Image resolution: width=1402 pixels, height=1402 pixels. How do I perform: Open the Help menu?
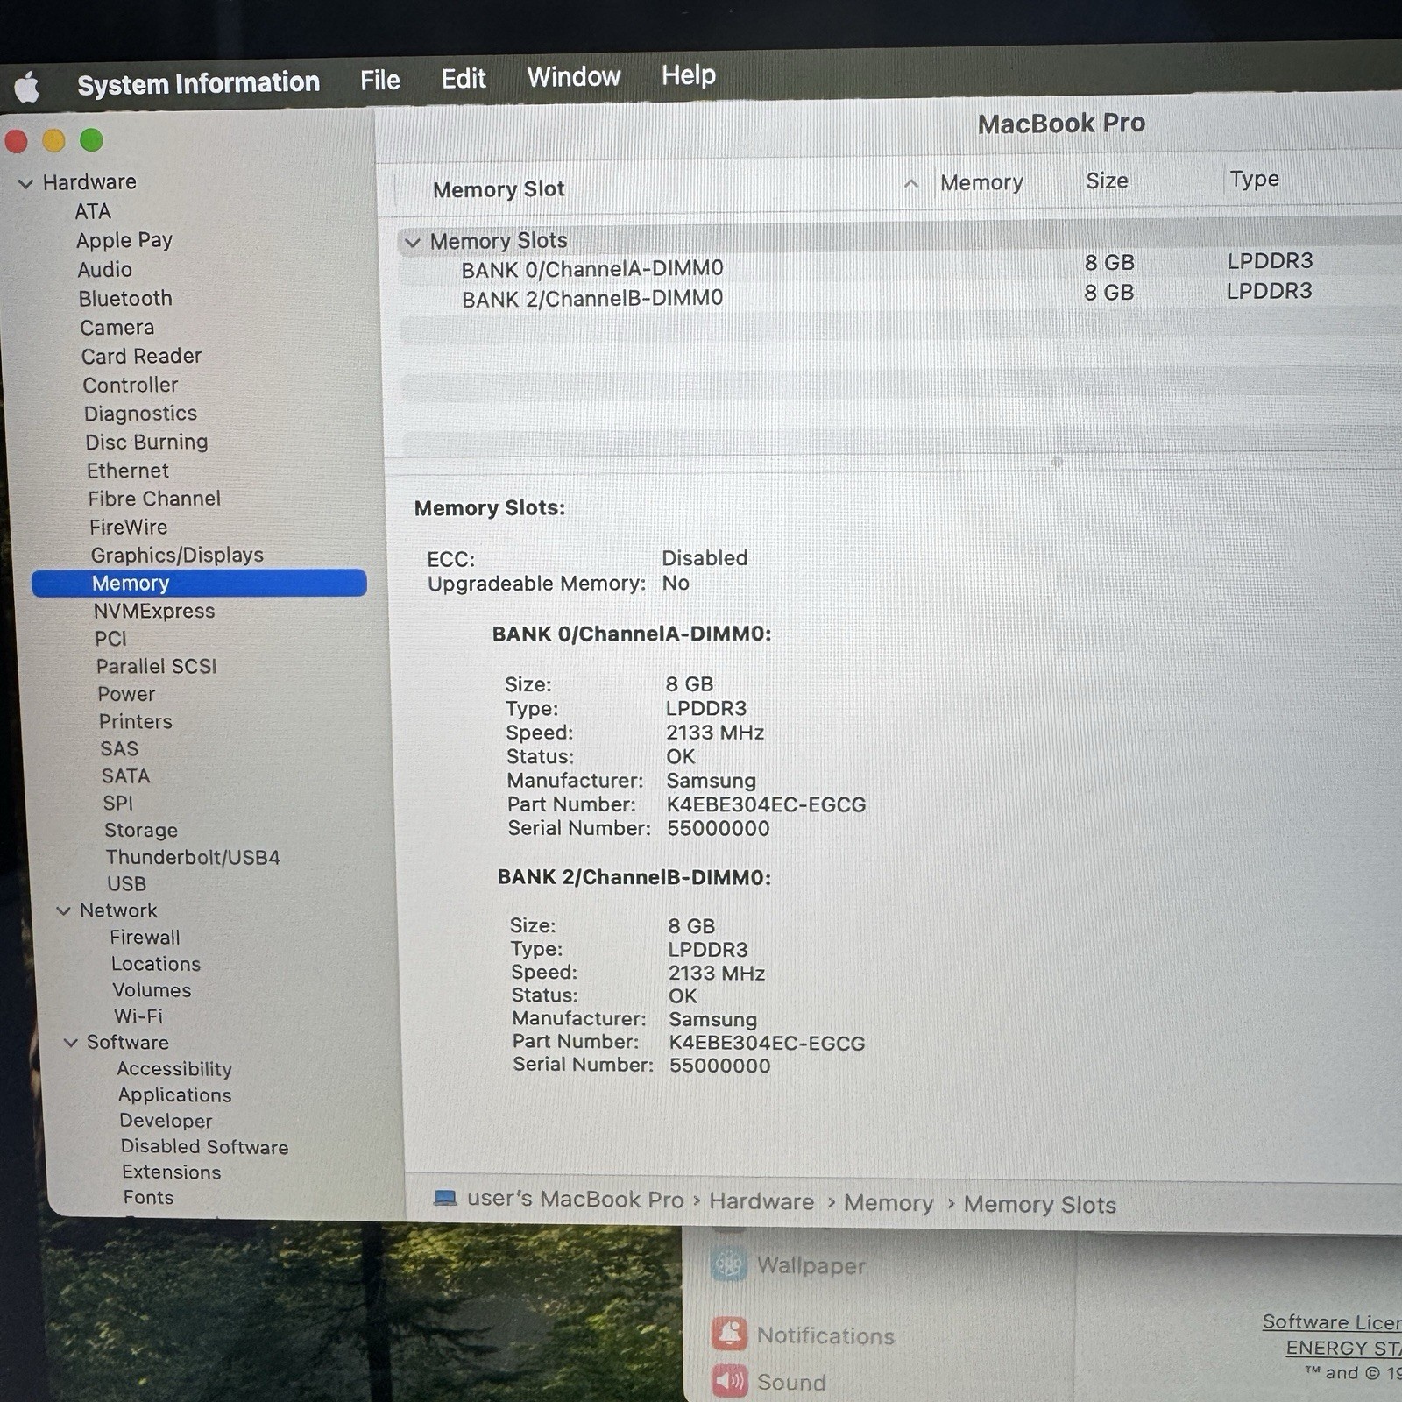coord(689,75)
